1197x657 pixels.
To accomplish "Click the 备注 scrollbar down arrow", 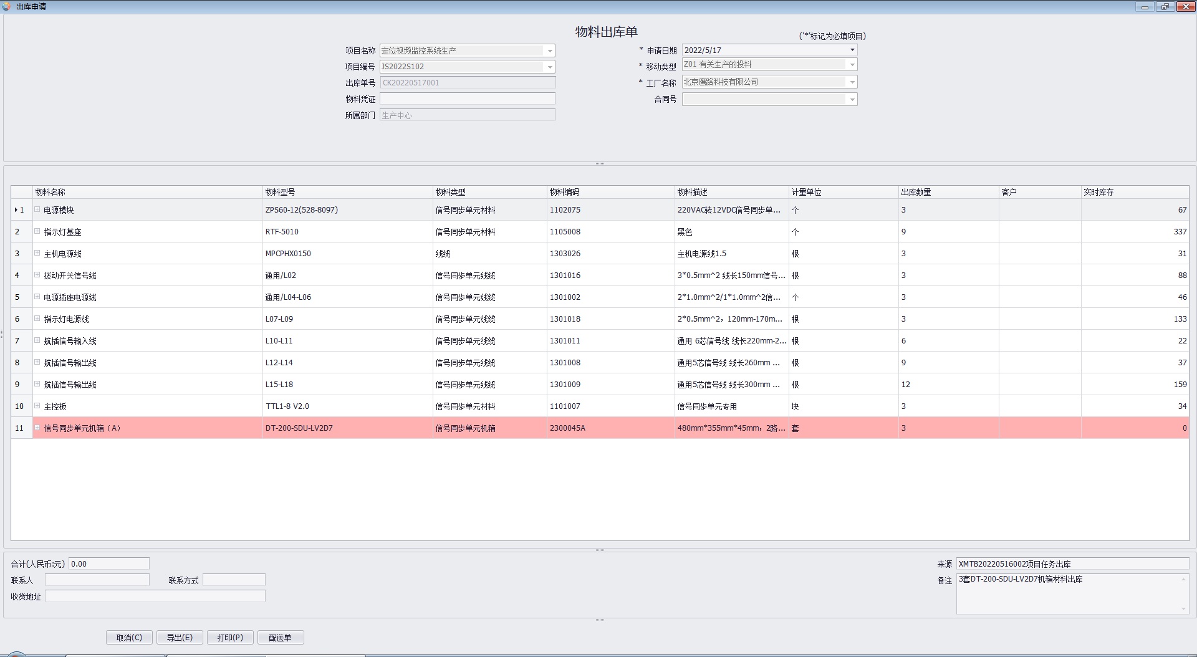I will [x=1183, y=608].
